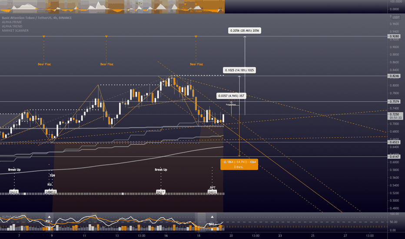Click the .BPT signal label on main chart
Image resolution: width=405 pixels, height=239 pixels.
212,188
